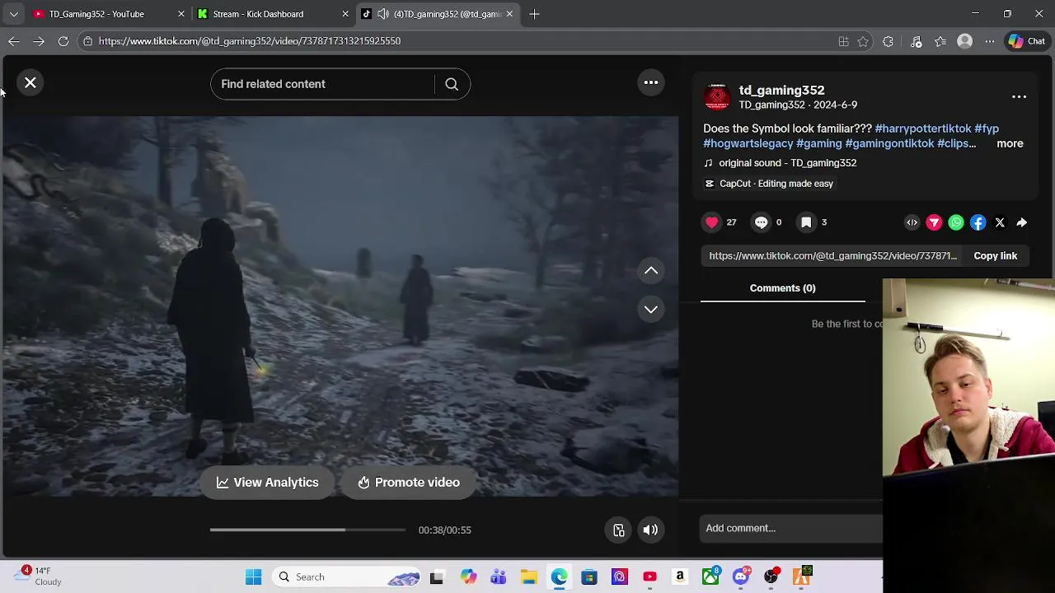Viewport: 1055px width, 593px height.
Task: Open the #gaming hashtag link
Action: pos(819,143)
